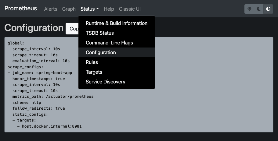Open Runtime & Build Information

(116, 23)
